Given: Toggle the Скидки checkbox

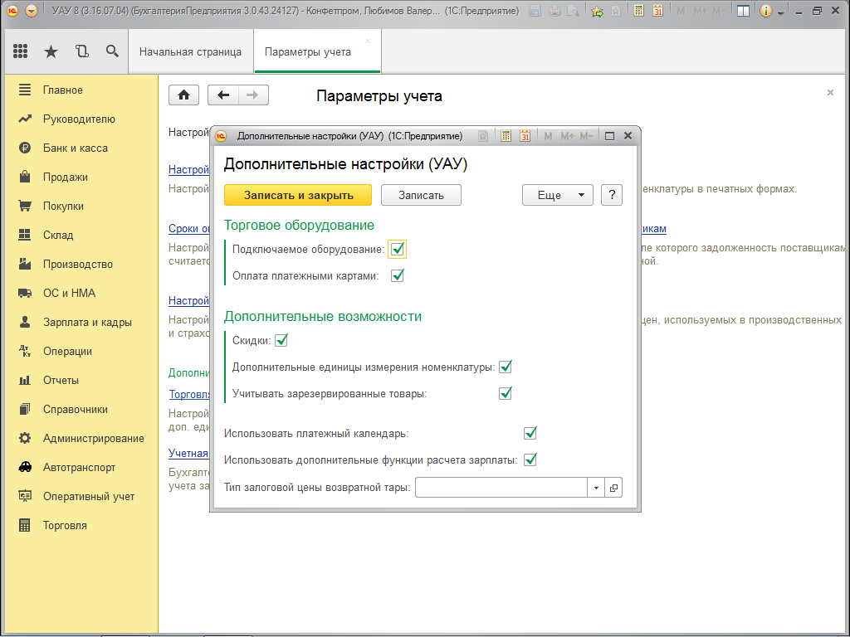Looking at the screenshot, I should [281, 340].
